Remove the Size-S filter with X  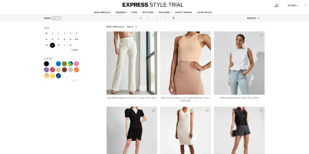tap(136, 27)
